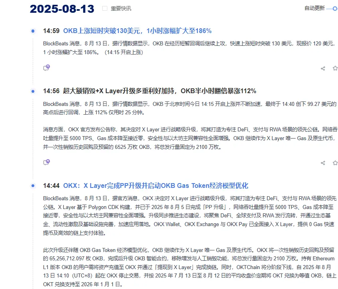338x289 pixels.
Task: Click text 上涨 112% 仅用时 25 分钟
Action: (113, 113)
